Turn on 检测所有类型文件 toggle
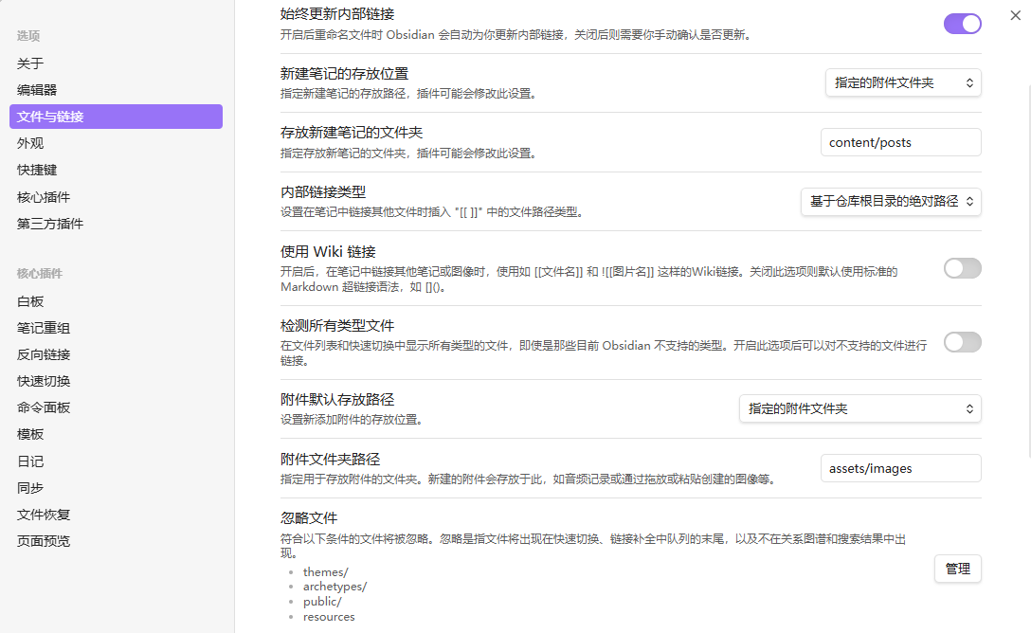 point(962,342)
